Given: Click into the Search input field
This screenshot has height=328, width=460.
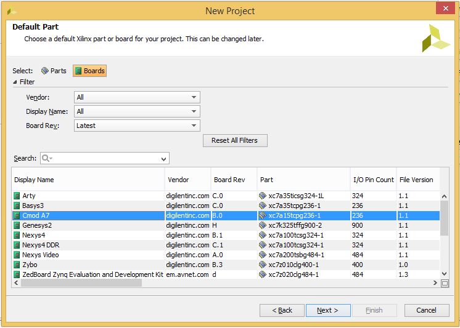Looking at the screenshot, I should pyautogui.click(x=105, y=158).
